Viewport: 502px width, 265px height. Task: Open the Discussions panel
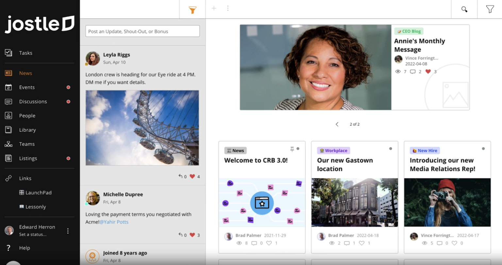click(x=33, y=101)
